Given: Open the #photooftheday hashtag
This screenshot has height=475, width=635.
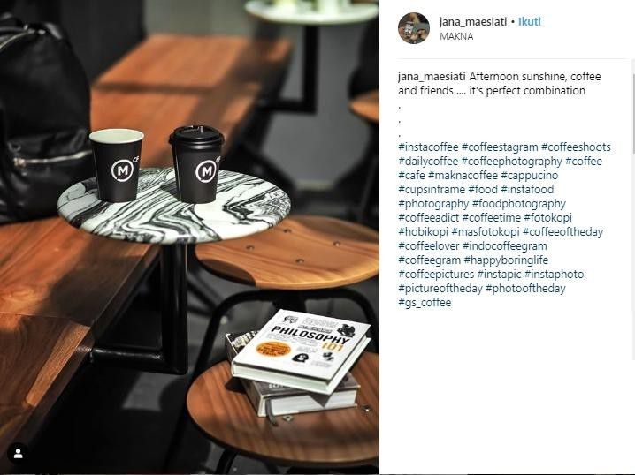Looking at the screenshot, I should (x=525, y=289).
